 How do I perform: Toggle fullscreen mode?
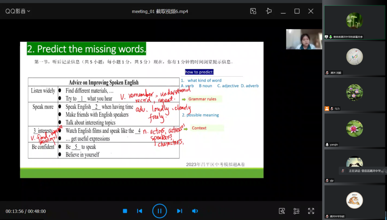(311, 211)
